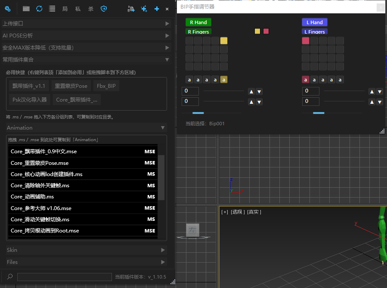Click the folder icon in toolbar
Screen dimensions: 387x288
click(x=26, y=9)
